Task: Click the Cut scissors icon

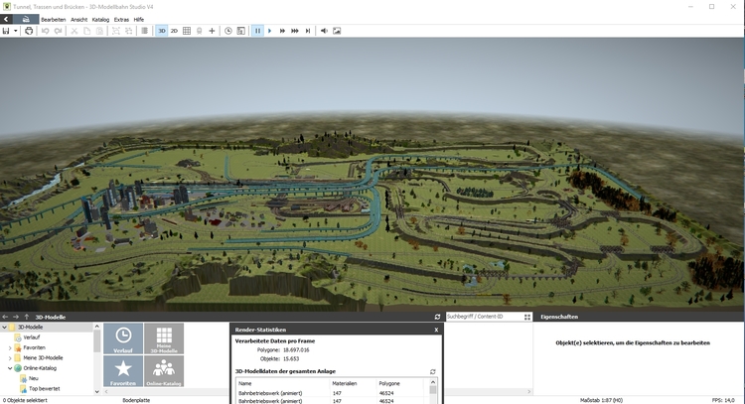Action: pos(74,31)
